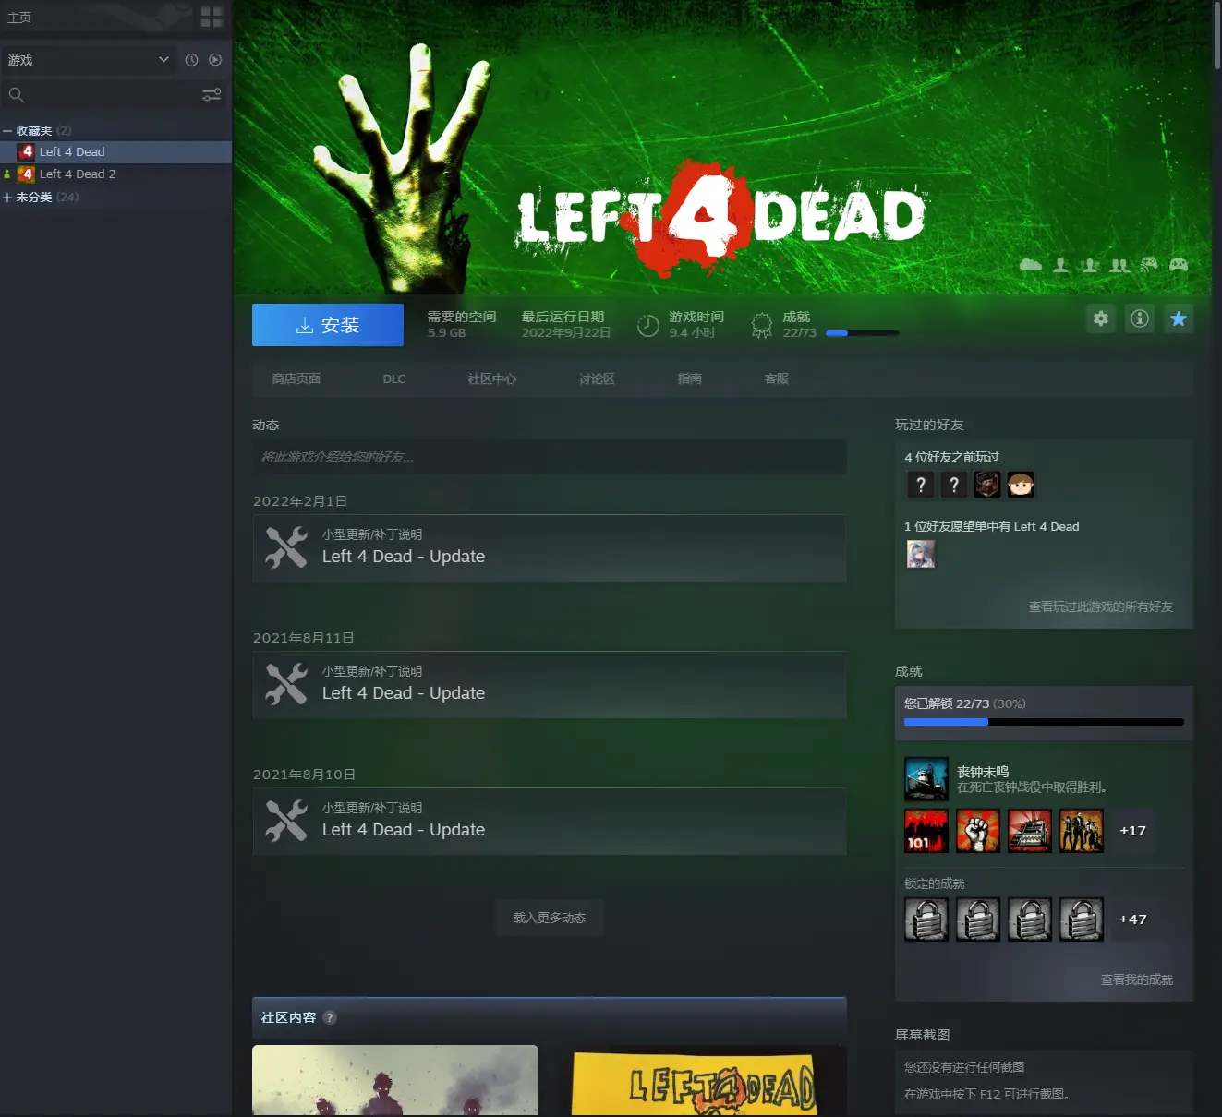
Task: Open the update news below 2021年8月11日
Action: coord(550,685)
